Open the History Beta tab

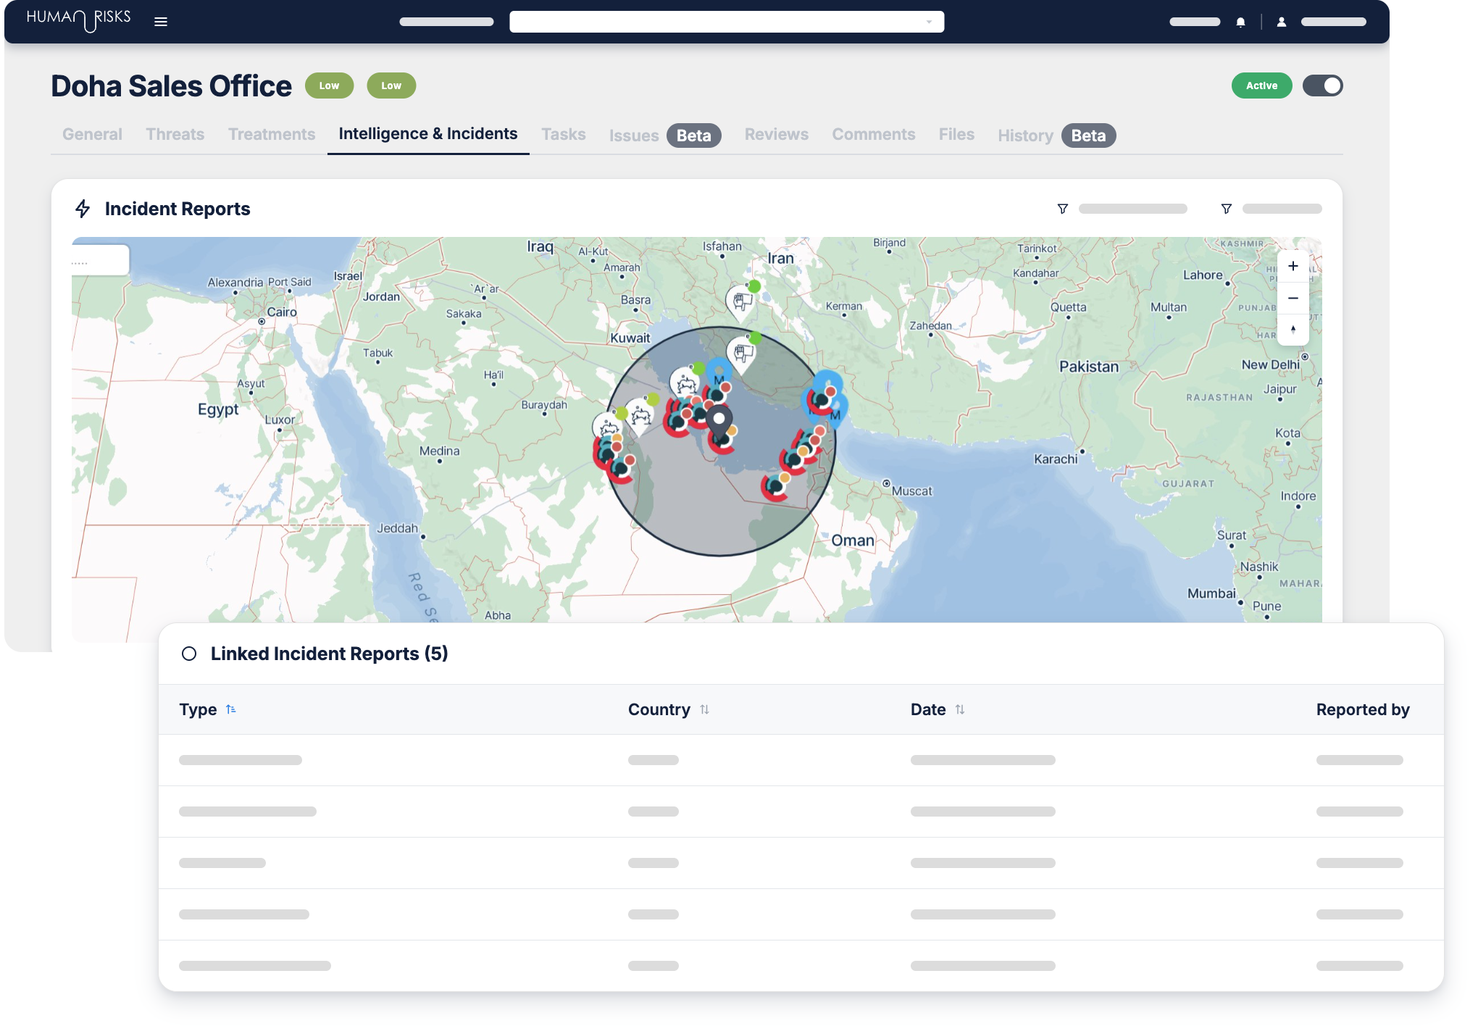(1056, 135)
